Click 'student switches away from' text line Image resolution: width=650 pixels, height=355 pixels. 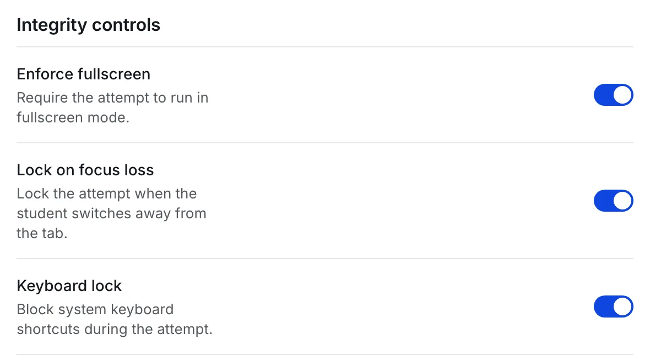[111, 213]
